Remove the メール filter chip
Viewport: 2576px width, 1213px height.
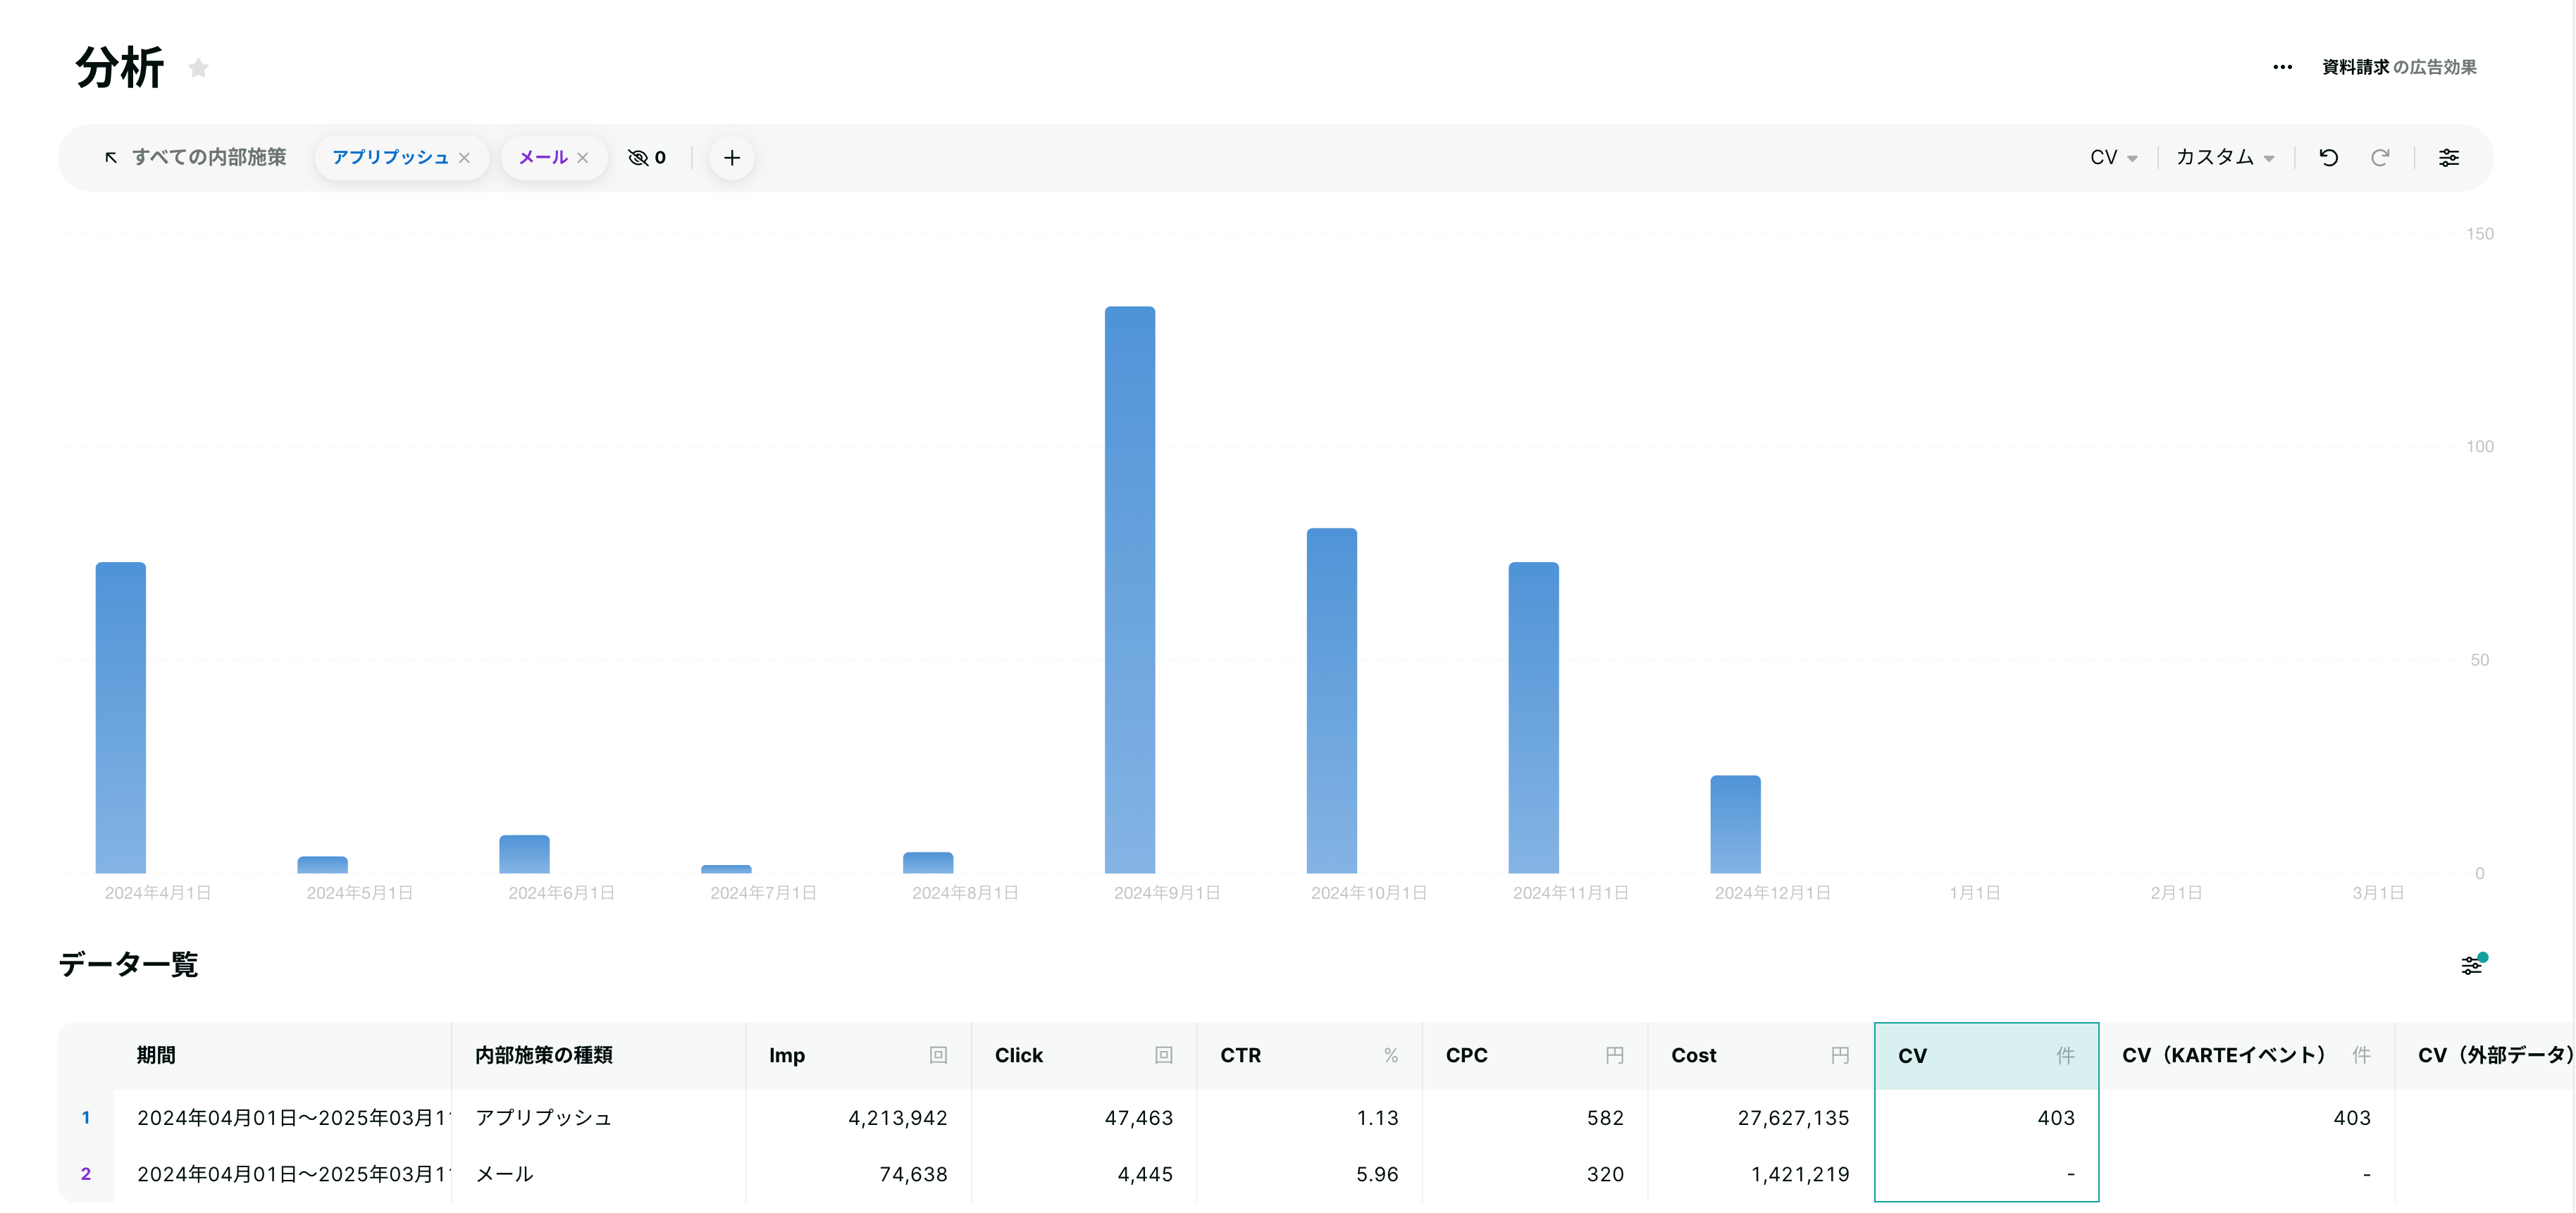pyautogui.click(x=583, y=158)
